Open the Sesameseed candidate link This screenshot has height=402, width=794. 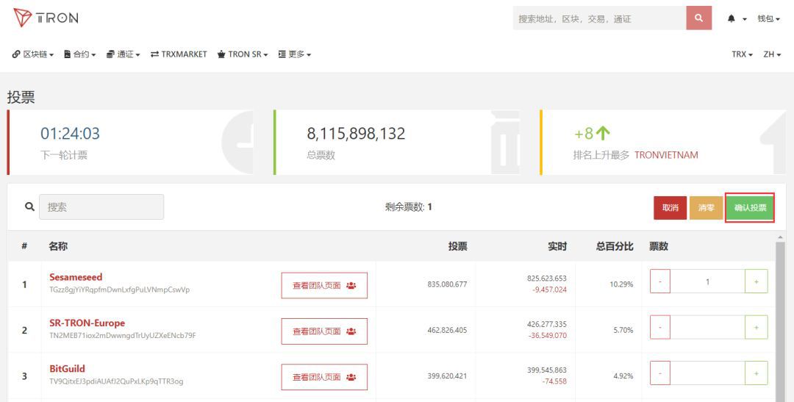[76, 277]
